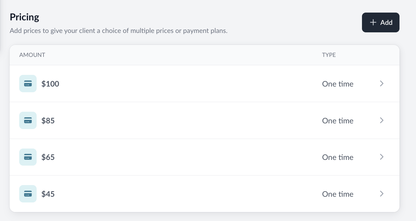Screen dimensions: 416x221
Task: Click the $45 price label
Action: [x=48, y=194]
